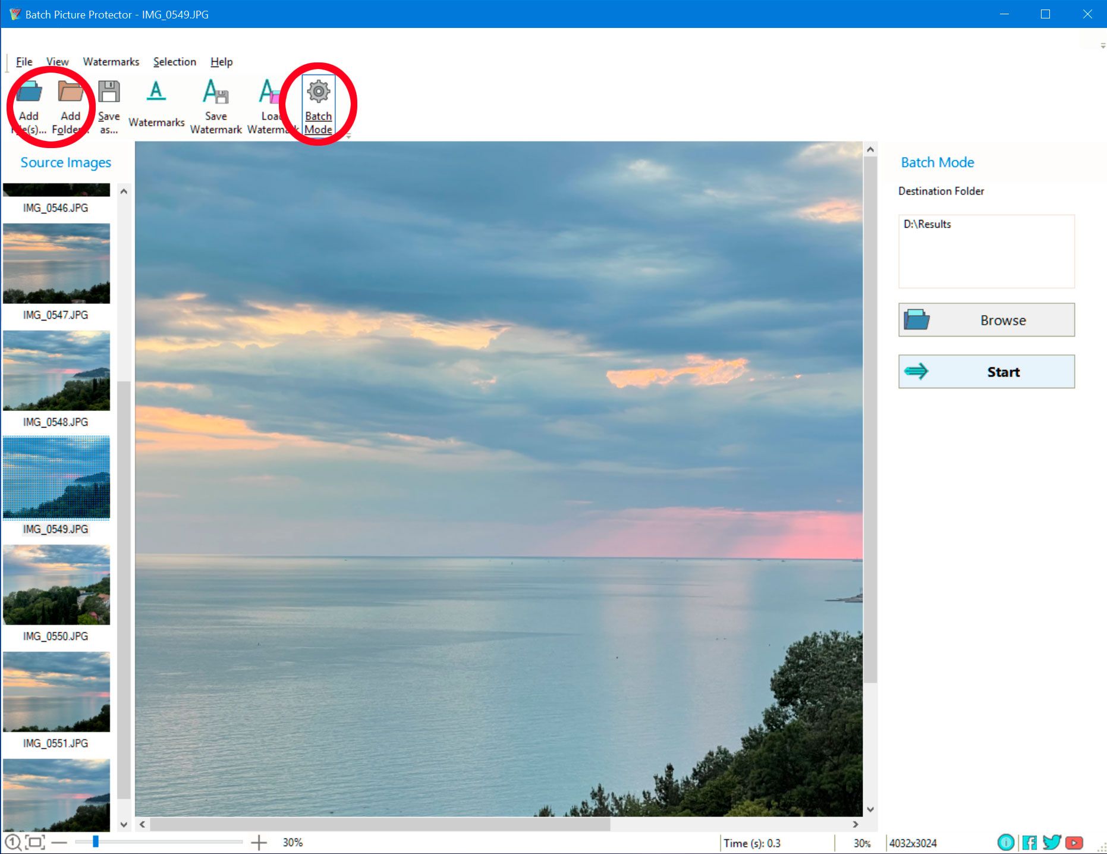Viewport: 1107px width, 854px height.
Task: Maximize the Batch Picture Protector window
Action: pos(1046,14)
